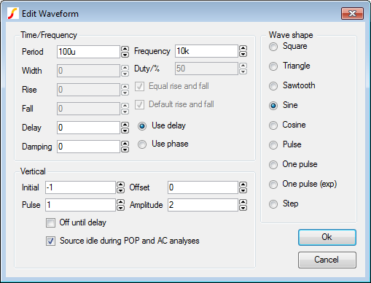This screenshot has height=283, width=371.
Task: Pick the Sawtooth wave shape
Action: 273,86
